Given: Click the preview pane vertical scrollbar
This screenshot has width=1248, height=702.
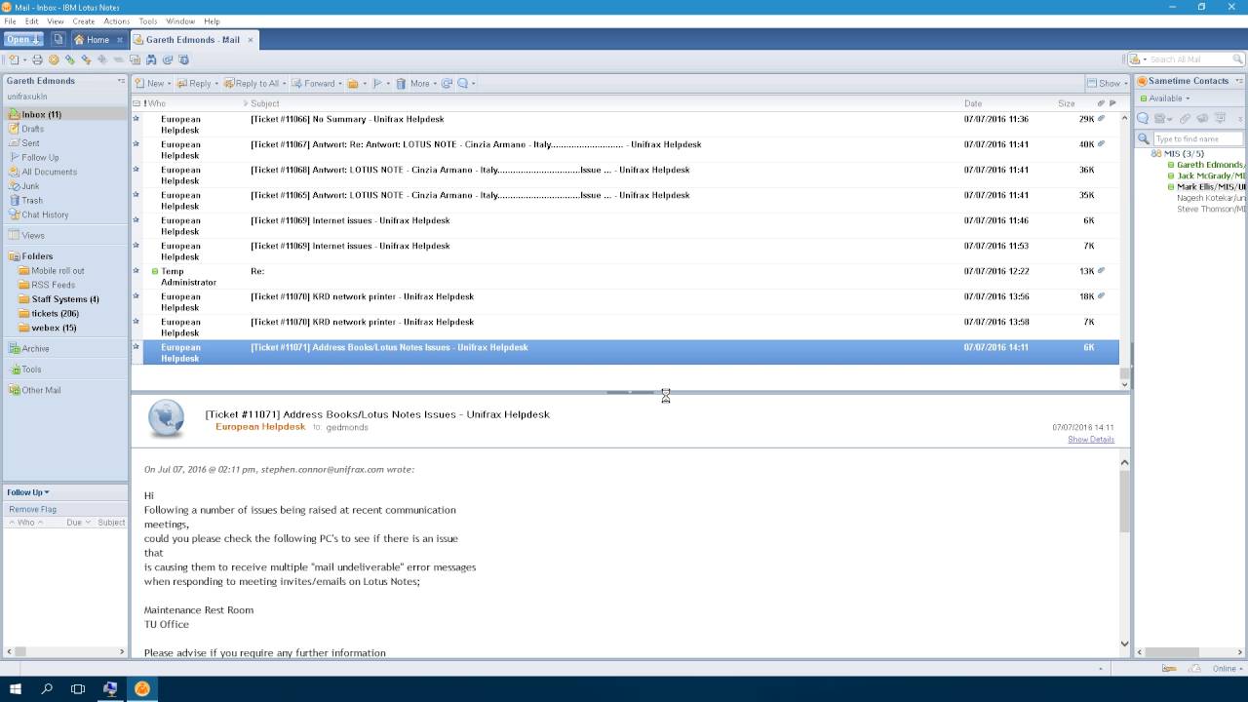Looking at the screenshot, I should [x=1124, y=553].
